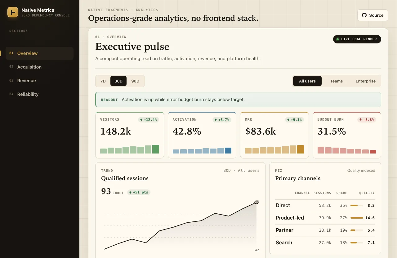The height and width of the screenshot is (258, 397).
Task: Click the MRR $83.6k value
Action: (261, 131)
